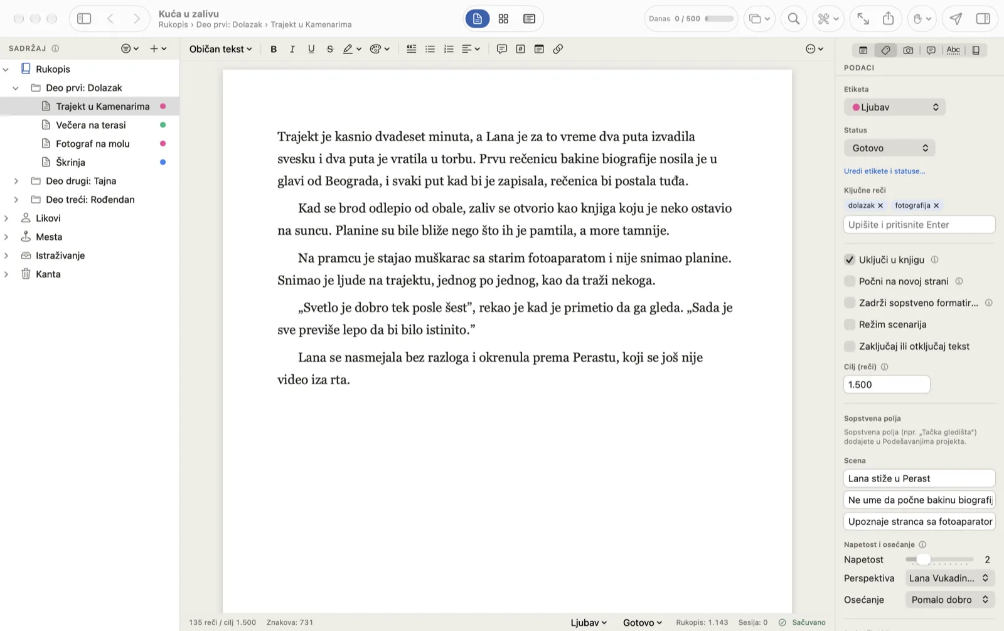The image size is (1004, 631).
Task: Add a comment bubble in toolbar
Action: coord(501,49)
